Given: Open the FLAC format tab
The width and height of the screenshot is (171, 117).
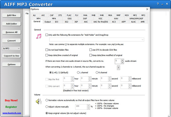Looking at the screenshot, I should 69,15.
